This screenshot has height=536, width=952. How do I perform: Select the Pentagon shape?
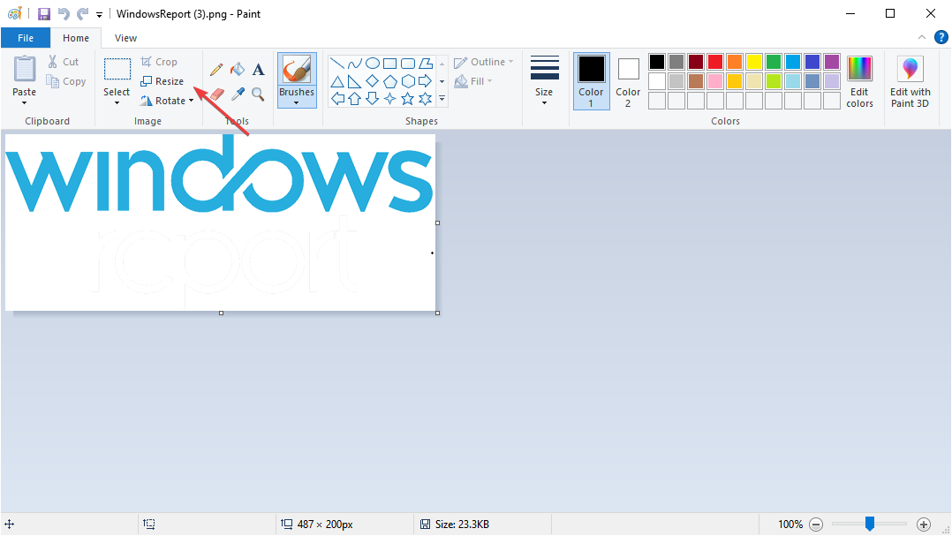point(390,81)
